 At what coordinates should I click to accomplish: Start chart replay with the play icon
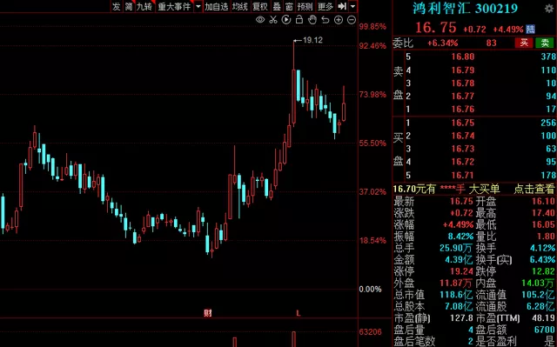286,20
